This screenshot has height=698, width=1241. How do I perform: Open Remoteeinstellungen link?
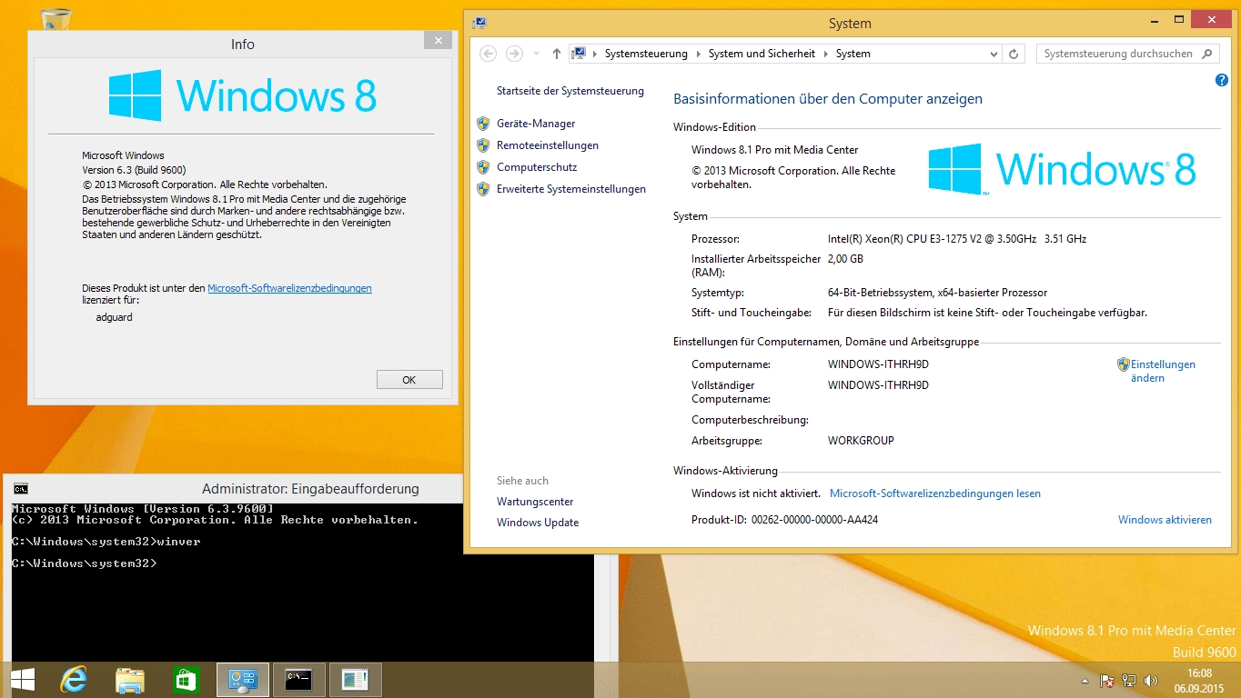(x=548, y=145)
